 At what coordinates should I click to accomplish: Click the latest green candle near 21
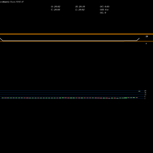139,91
